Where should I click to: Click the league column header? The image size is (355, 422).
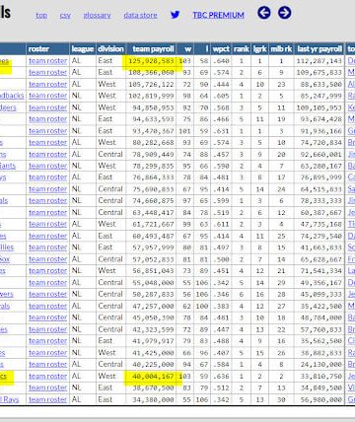[x=83, y=49]
